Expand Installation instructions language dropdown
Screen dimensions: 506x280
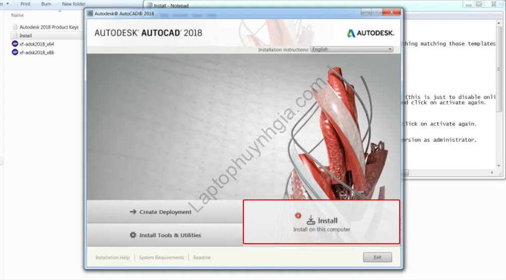[x=352, y=49]
